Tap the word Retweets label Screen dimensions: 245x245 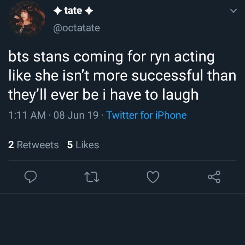(x=38, y=145)
